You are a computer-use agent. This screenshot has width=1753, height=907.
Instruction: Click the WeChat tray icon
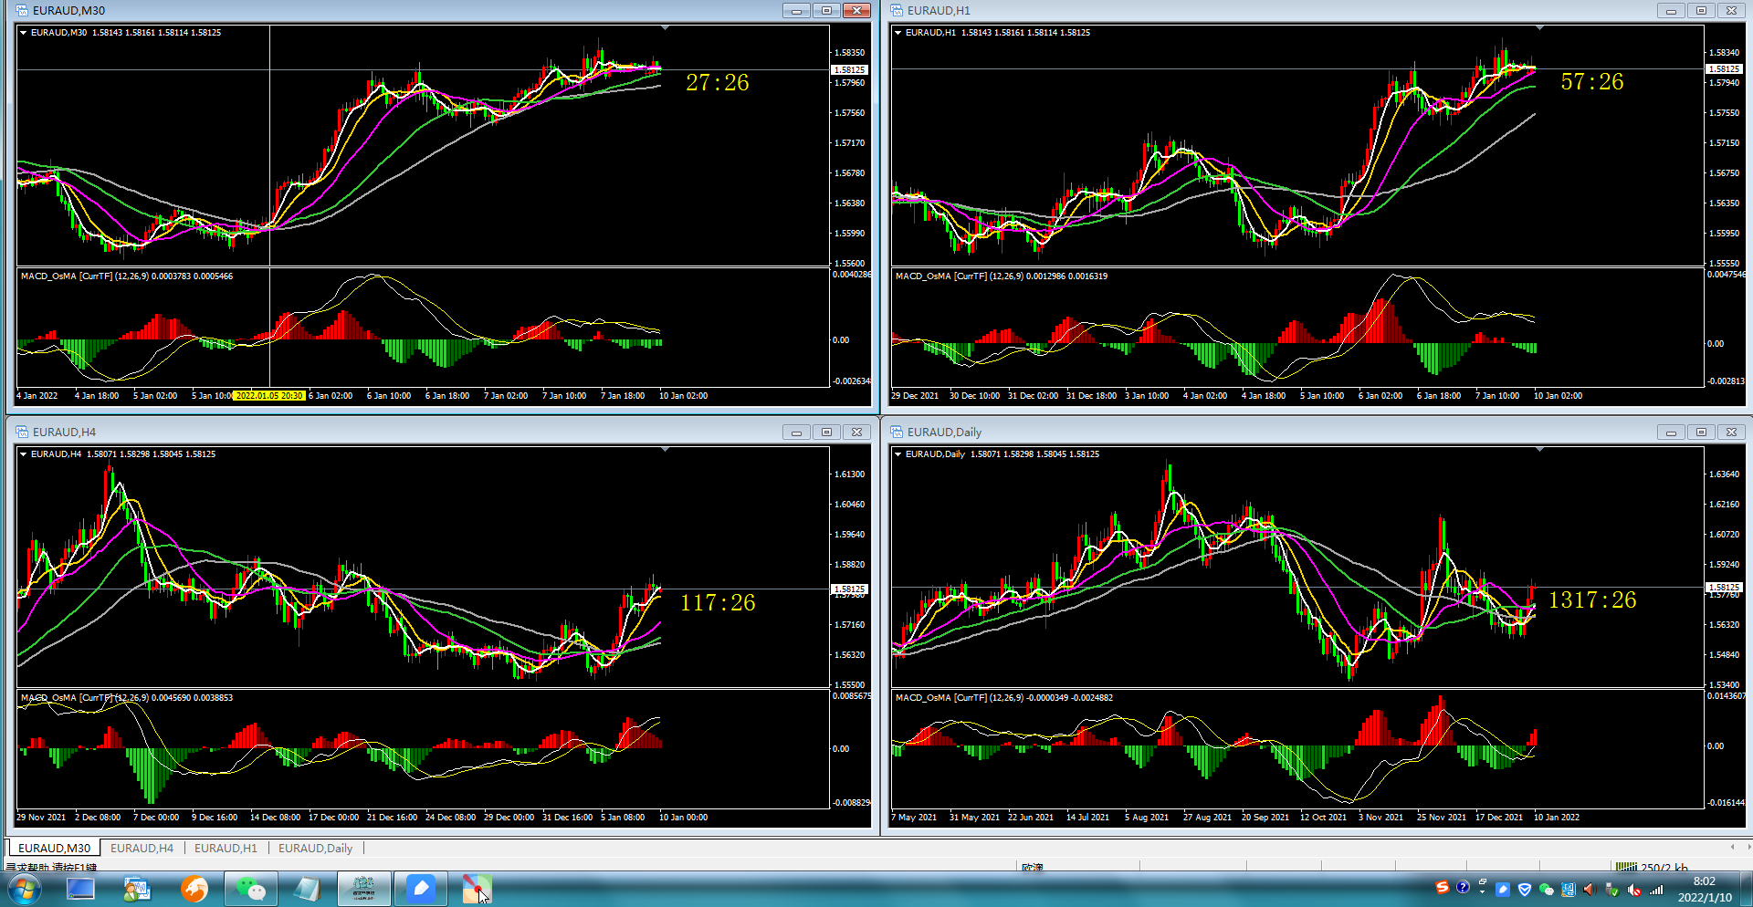point(1546,890)
